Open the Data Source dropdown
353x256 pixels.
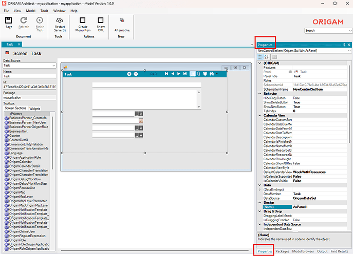pos(54,66)
